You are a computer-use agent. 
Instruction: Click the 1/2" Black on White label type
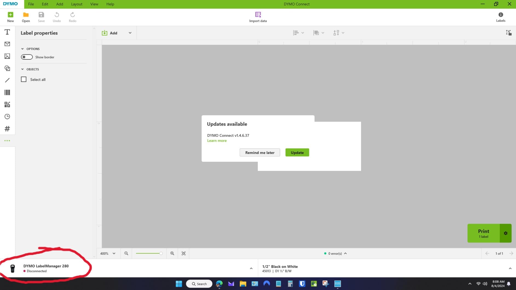[280, 266]
